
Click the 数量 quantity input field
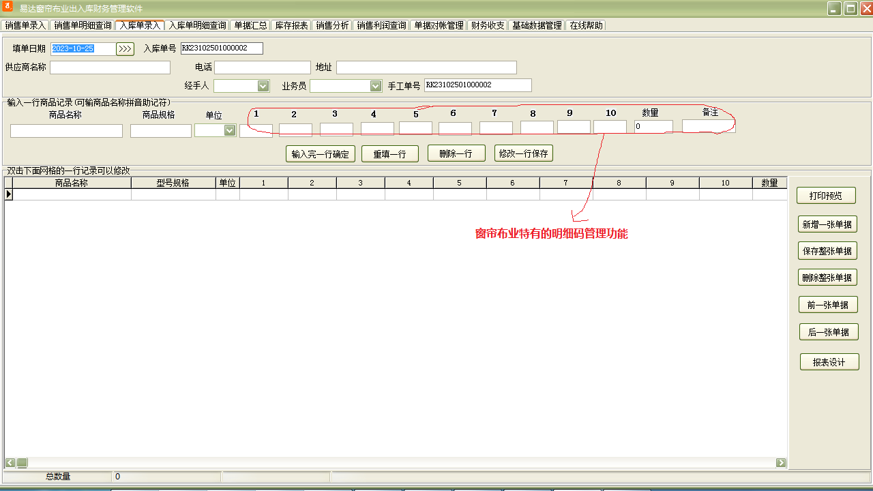point(653,127)
